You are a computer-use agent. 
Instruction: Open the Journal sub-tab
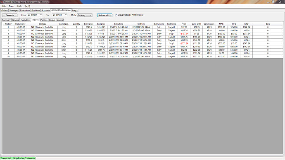(x=60, y=20)
